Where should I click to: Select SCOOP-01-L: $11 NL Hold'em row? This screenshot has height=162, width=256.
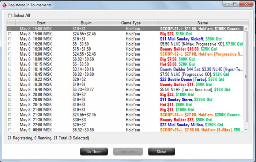point(125,29)
